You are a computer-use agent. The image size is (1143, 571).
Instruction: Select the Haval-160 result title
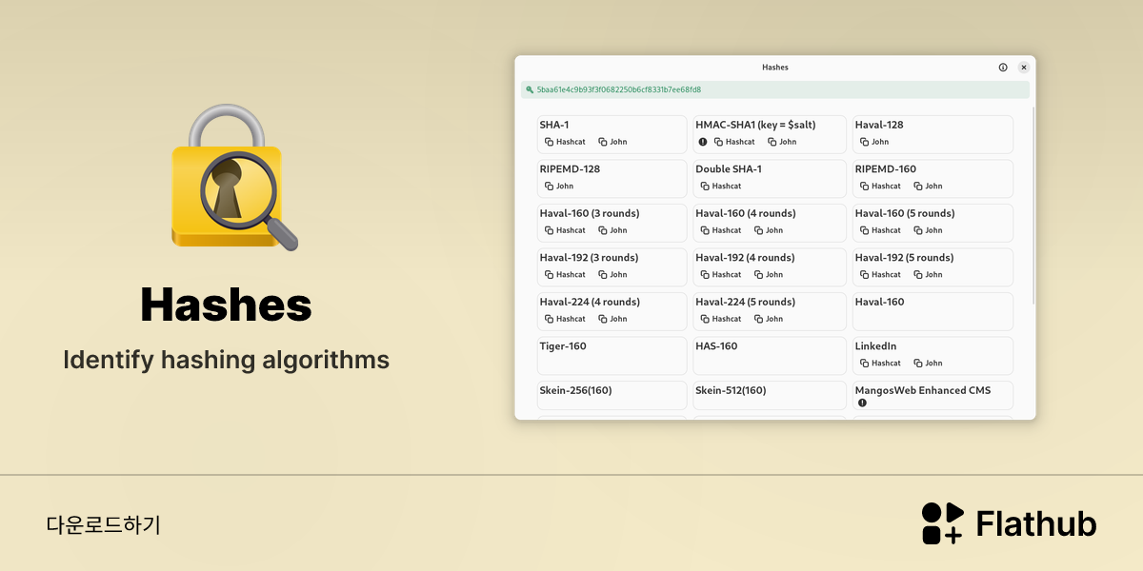(879, 302)
